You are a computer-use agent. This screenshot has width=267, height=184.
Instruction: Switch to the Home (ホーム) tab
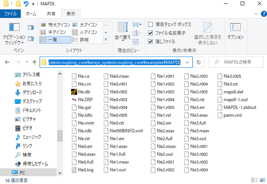31,14
